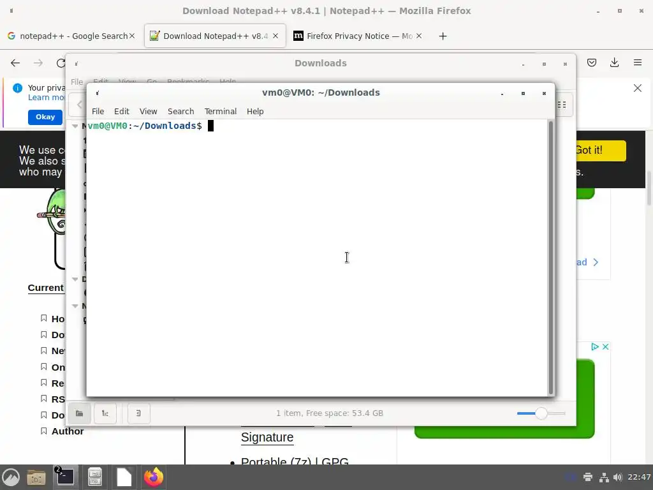Open the blank document taskbar item

click(x=124, y=477)
